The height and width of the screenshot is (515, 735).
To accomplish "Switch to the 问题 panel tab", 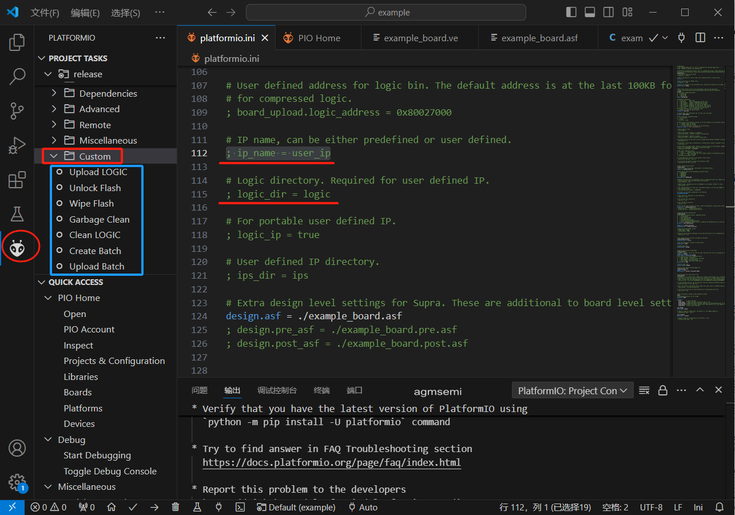I will pyautogui.click(x=200, y=390).
